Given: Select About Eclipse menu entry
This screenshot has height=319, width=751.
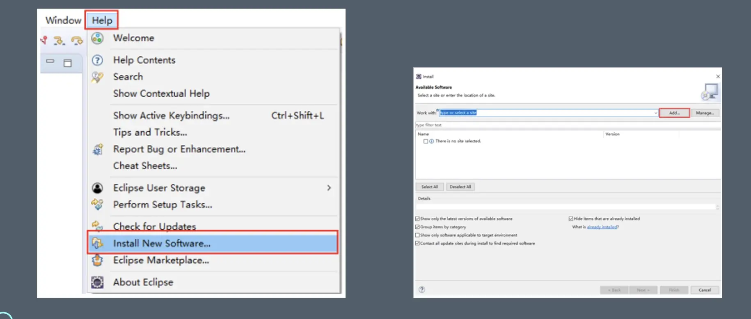Looking at the screenshot, I should [x=143, y=282].
